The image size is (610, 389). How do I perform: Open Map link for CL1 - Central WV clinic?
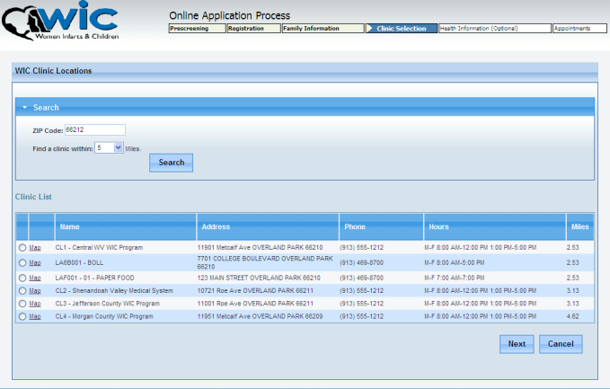[35, 248]
